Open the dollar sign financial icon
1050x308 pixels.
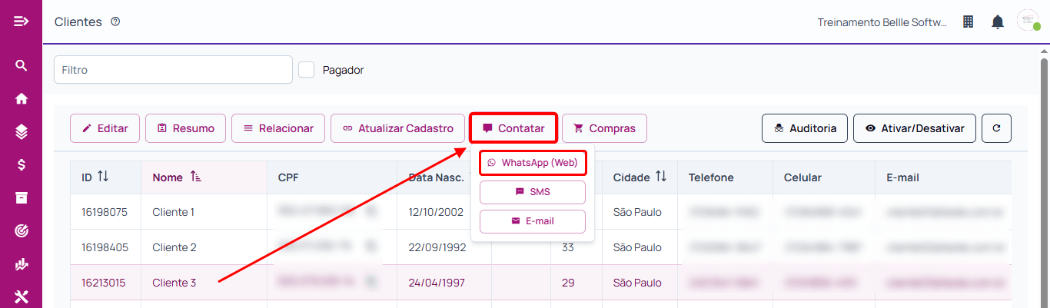point(22,164)
